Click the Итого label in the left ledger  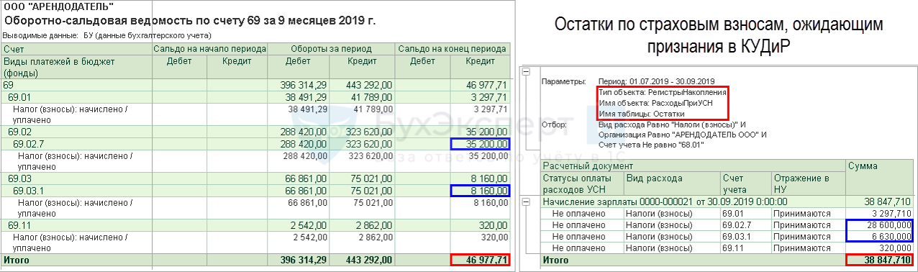(17, 260)
